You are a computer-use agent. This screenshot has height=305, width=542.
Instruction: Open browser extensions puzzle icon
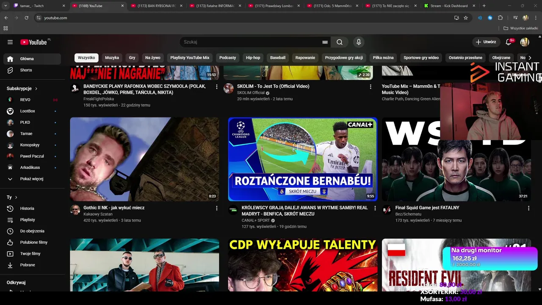(x=501, y=18)
